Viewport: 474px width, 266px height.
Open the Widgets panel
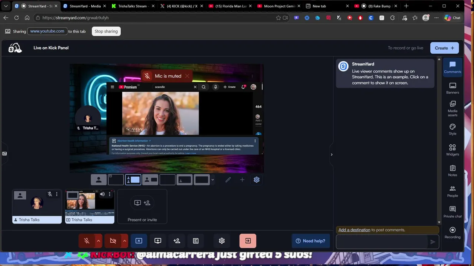pos(453,150)
